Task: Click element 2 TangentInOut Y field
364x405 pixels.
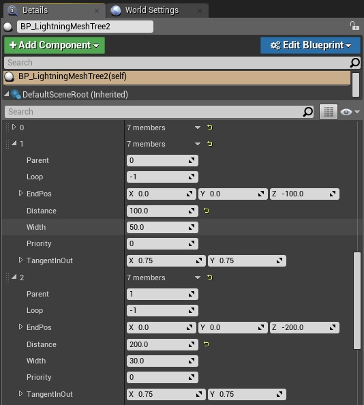Action: tap(247, 394)
